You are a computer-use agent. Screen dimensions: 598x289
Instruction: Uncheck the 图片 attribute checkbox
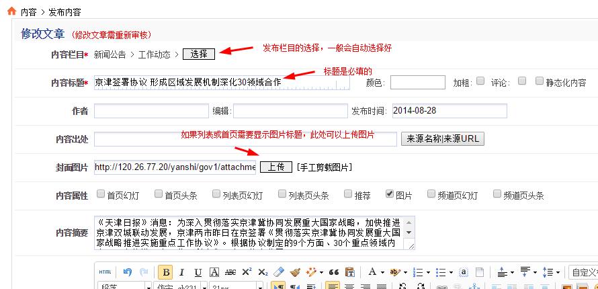pos(390,194)
